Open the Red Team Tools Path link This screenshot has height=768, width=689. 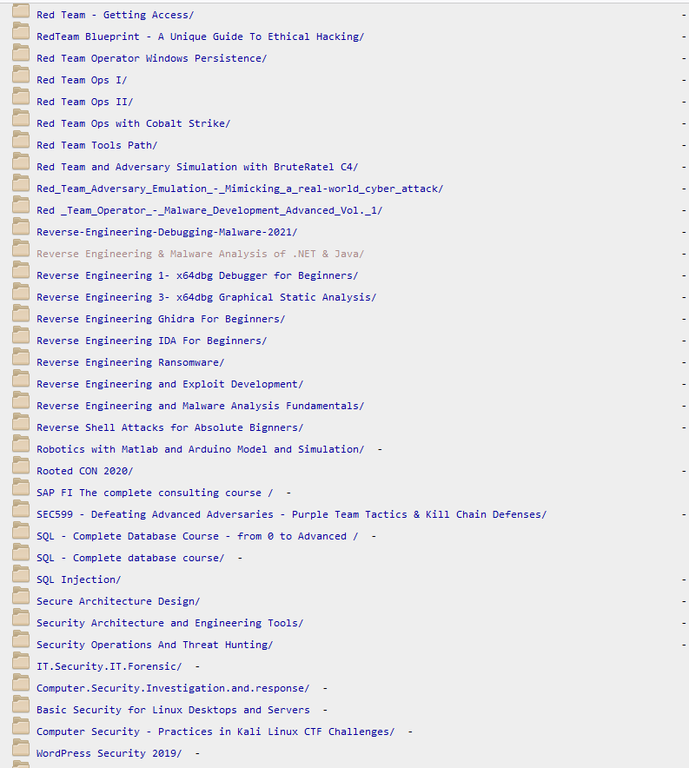point(97,145)
